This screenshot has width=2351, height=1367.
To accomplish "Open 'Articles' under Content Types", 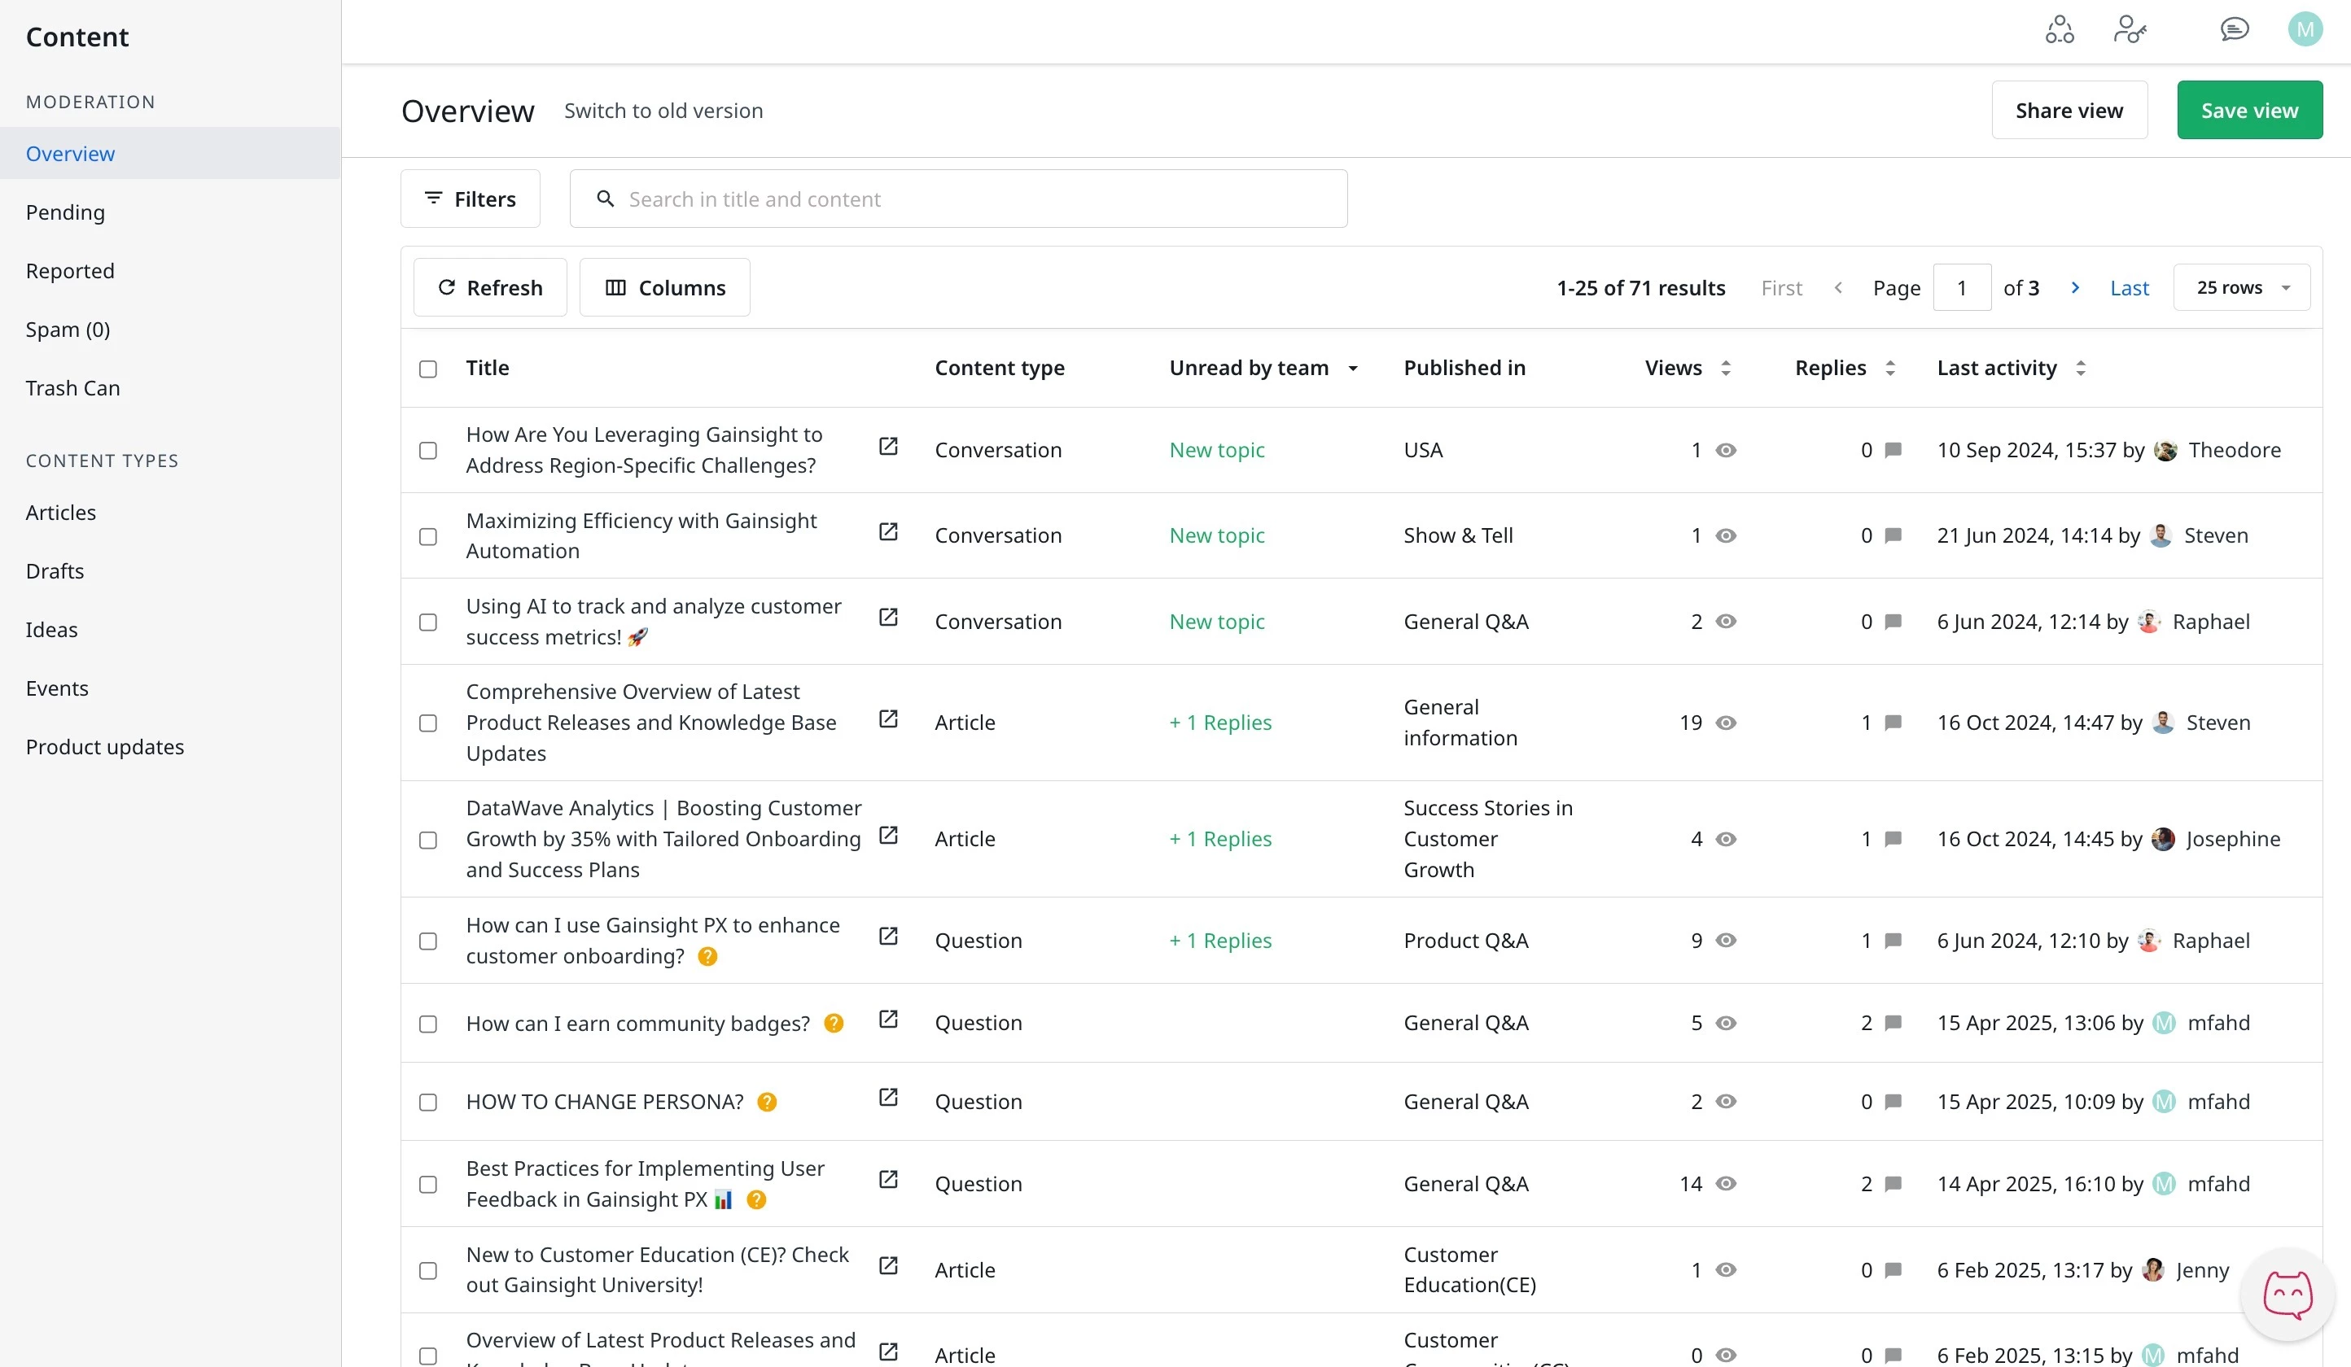I will coord(60,512).
